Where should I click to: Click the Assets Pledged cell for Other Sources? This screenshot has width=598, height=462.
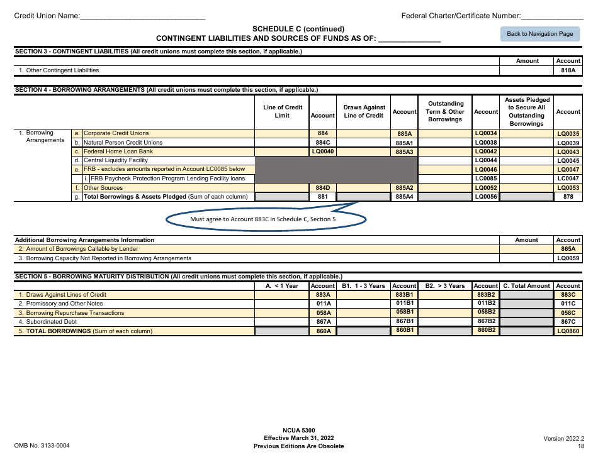click(x=527, y=187)
